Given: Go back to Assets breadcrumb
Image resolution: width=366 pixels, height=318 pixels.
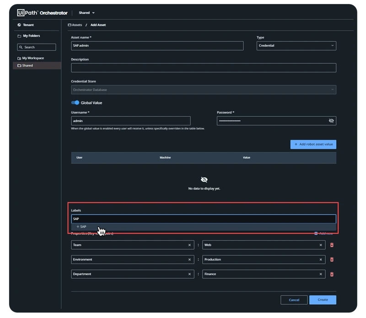Looking at the screenshot, I should point(75,25).
